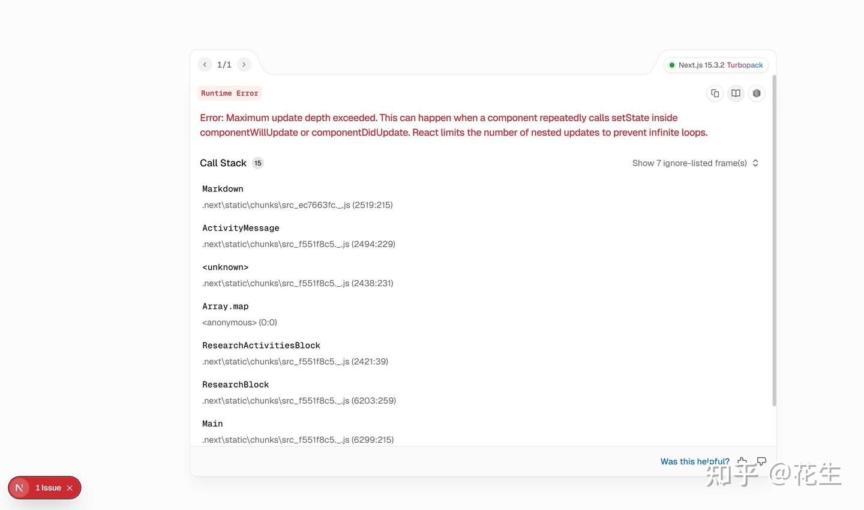Give thumbs down feedback
The height and width of the screenshot is (510, 864).
pos(761,461)
